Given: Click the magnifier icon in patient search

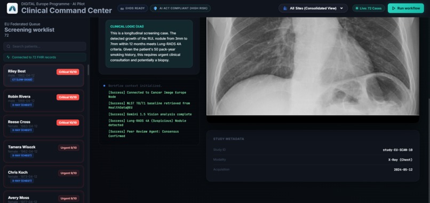Looking at the screenshot, I should [9, 46].
